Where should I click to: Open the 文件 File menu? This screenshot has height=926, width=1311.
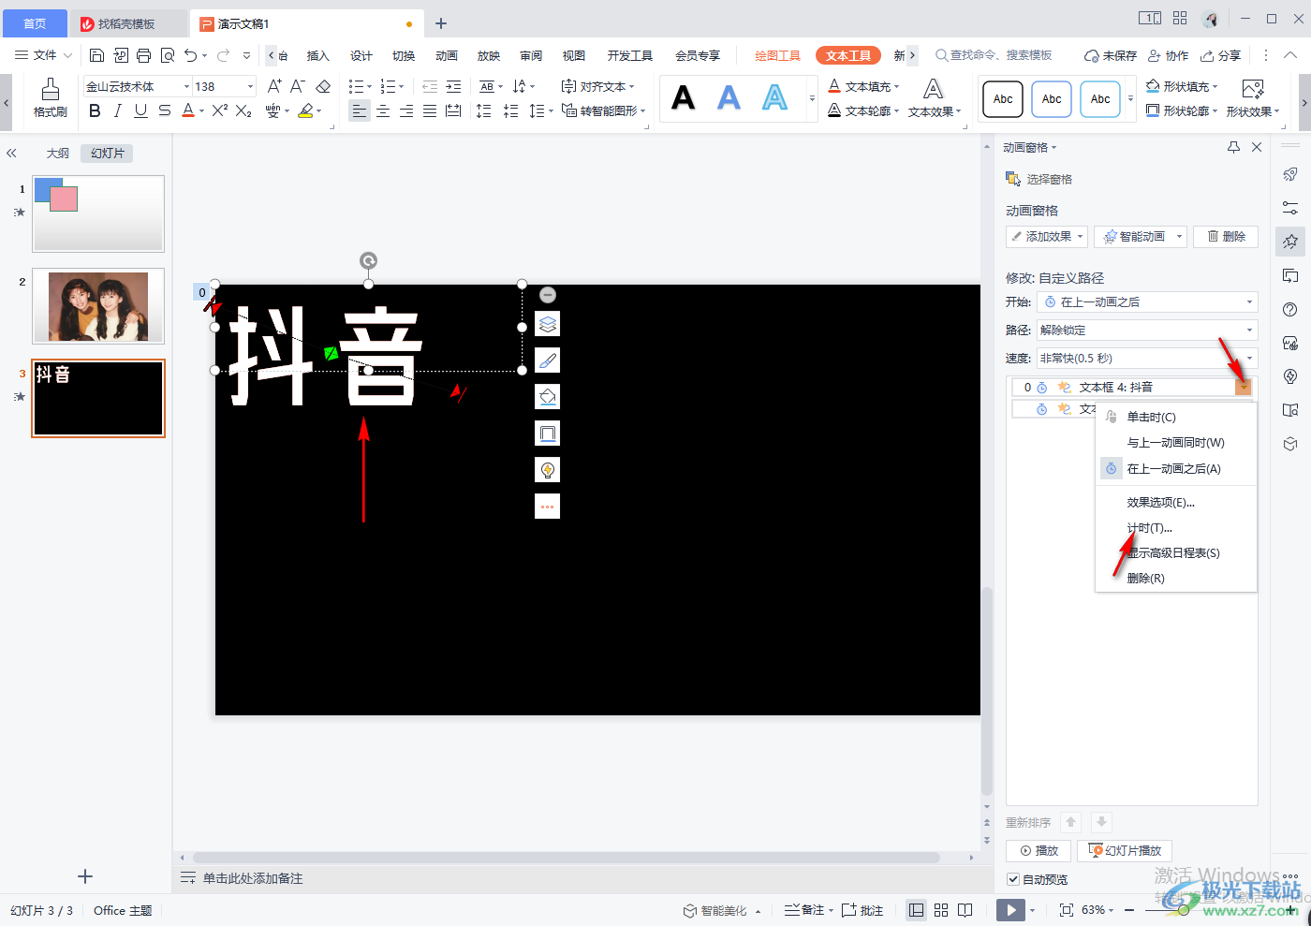point(43,55)
